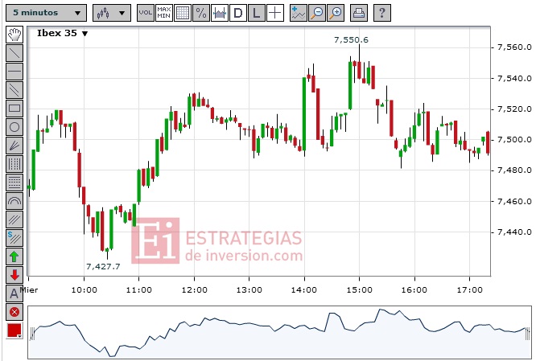Select the trend line tool

tap(14, 53)
